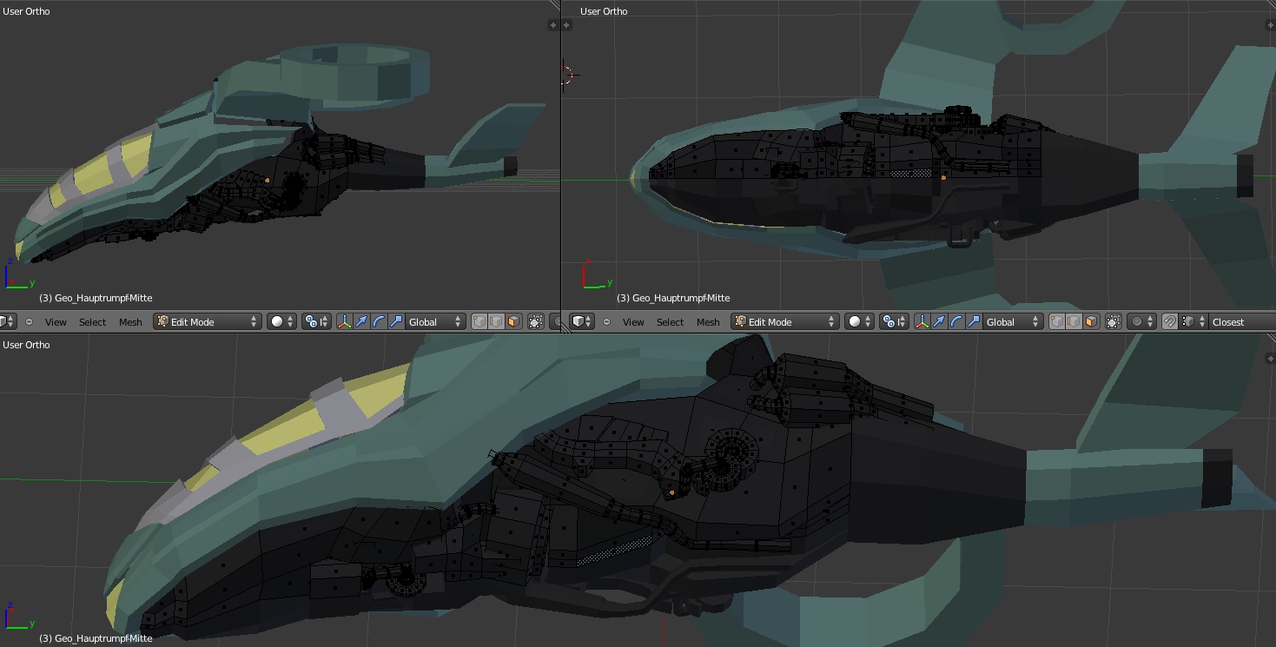Viewport: 1276px width, 647px height.
Task: Click the orange selected vertex in the top-right viewport
Action: [x=944, y=177]
